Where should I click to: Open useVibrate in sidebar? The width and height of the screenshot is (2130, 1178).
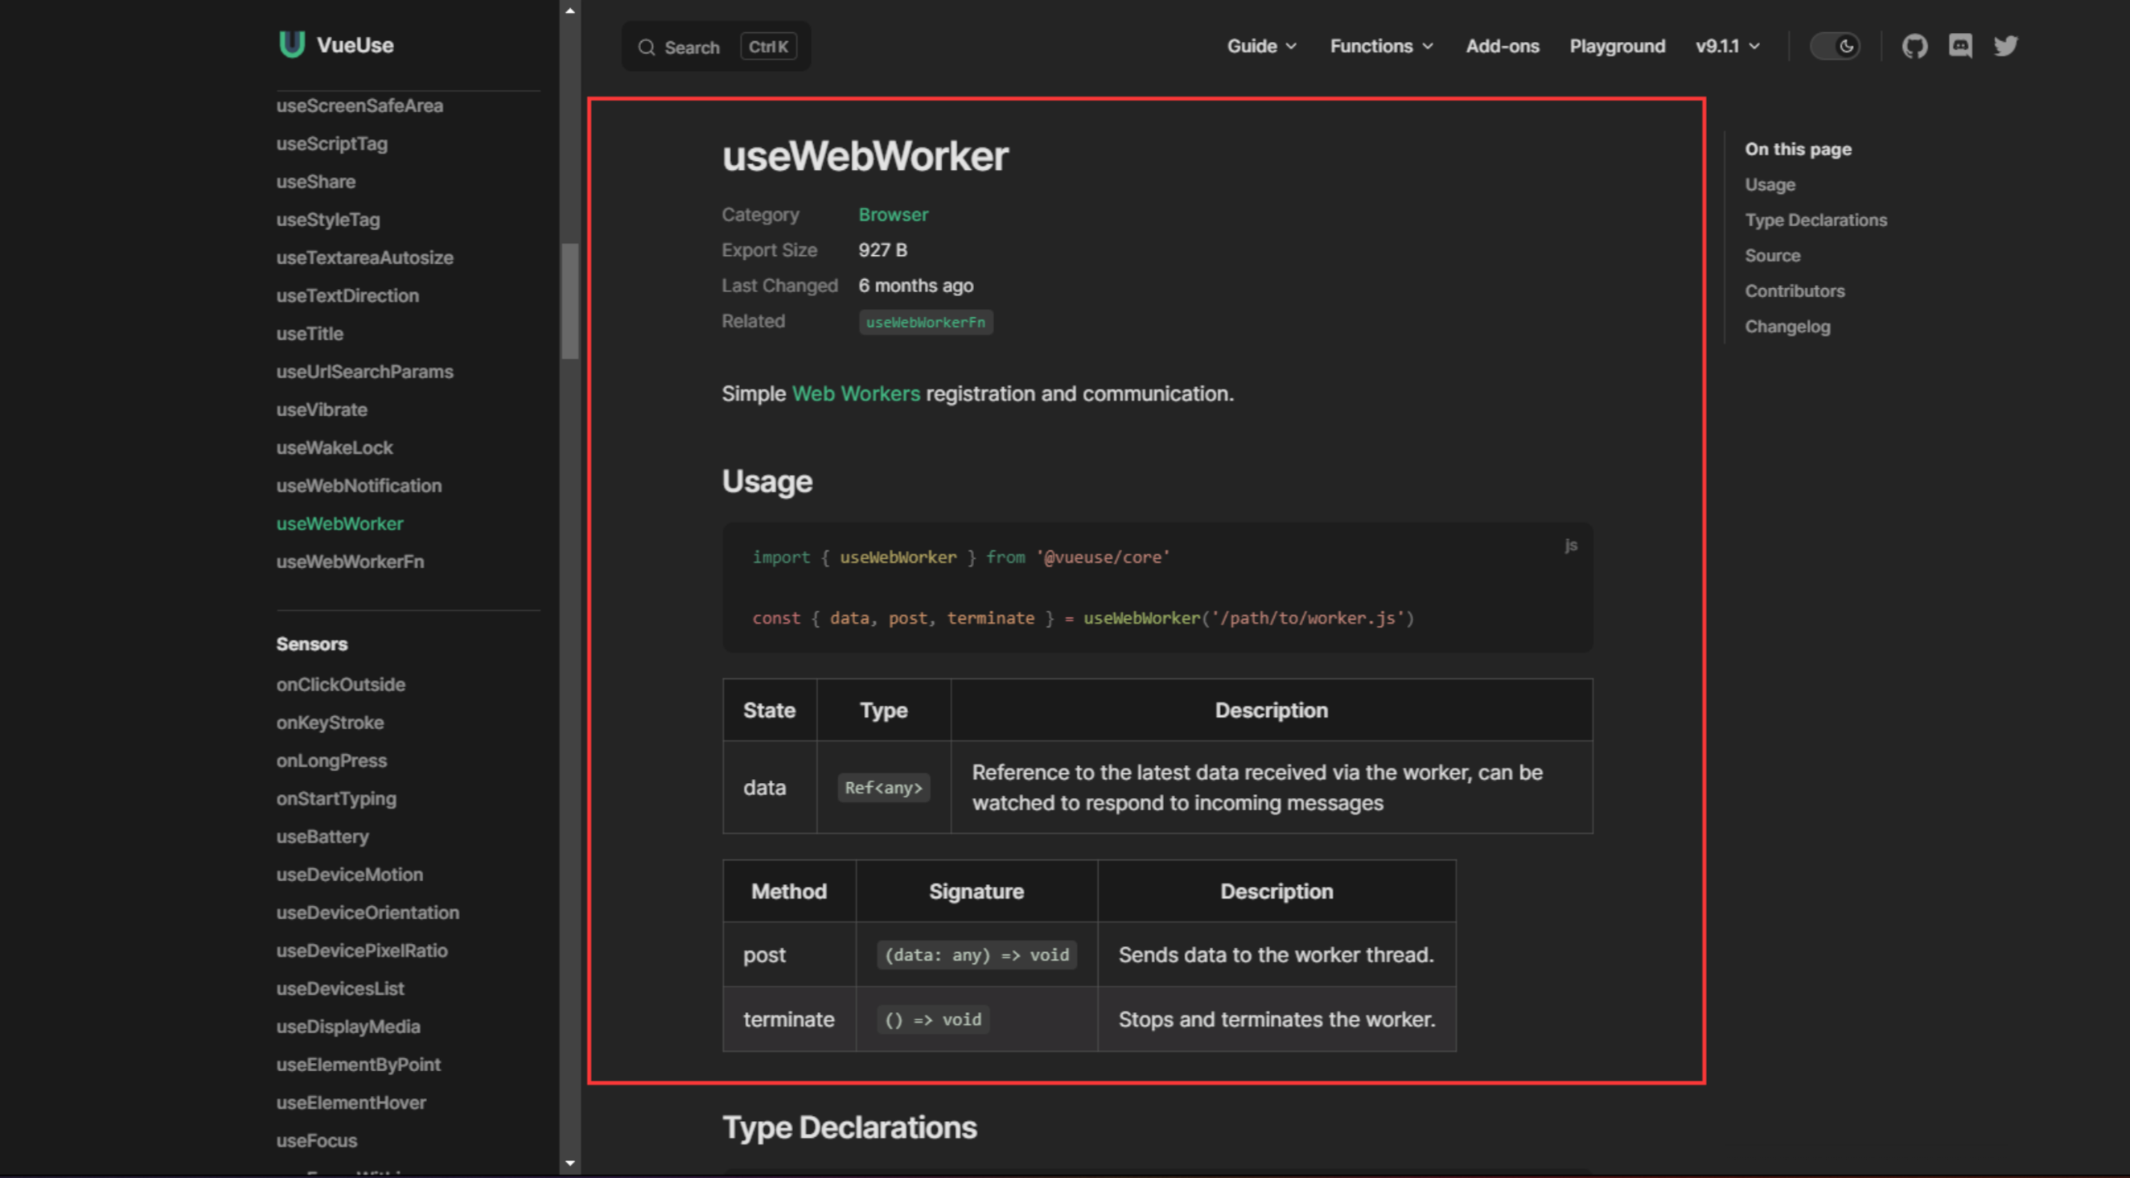(322, 410)
